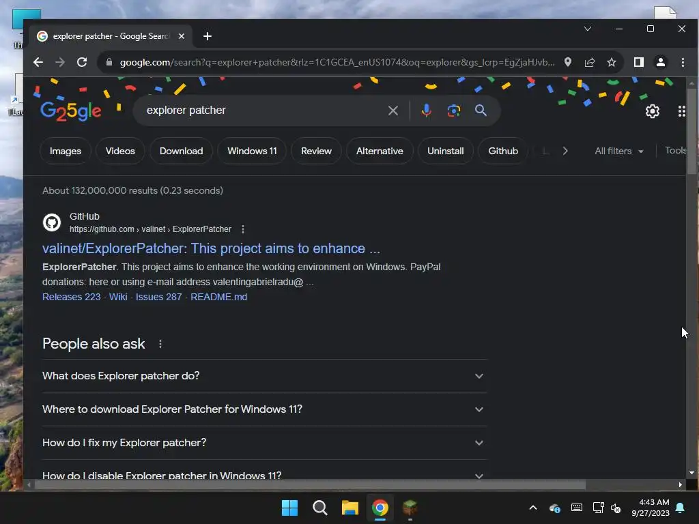Select the Windows 11 filter chip
The width and height of the screenshot is (699, 524).
[252, 151]
